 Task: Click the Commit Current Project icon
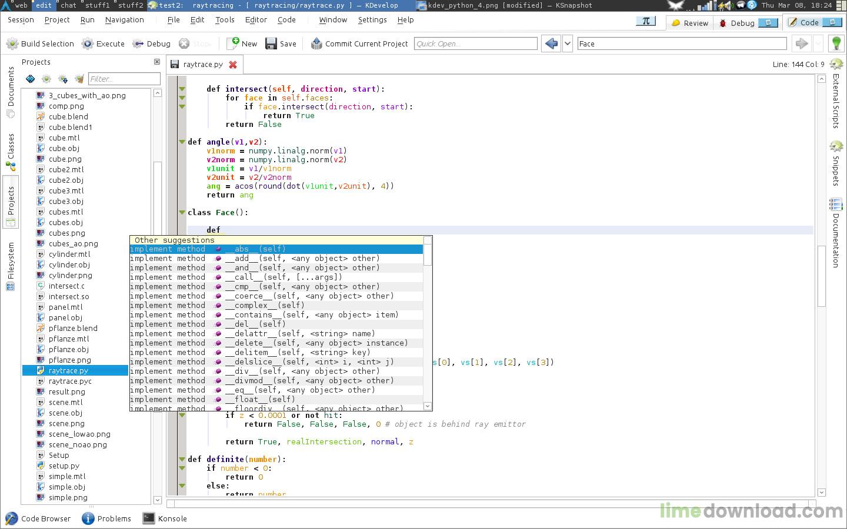[316, 43]
